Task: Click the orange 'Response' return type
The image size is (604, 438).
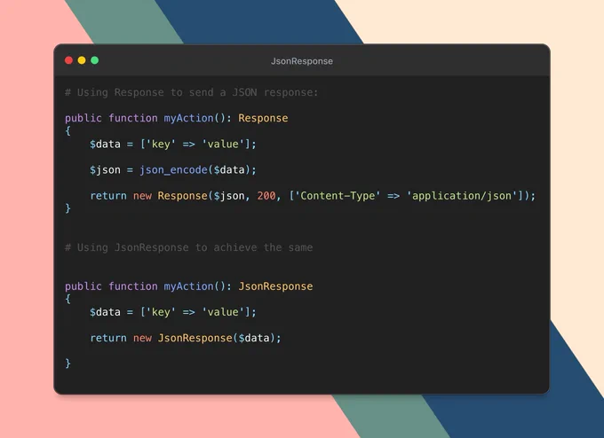Action: point(263,118)
